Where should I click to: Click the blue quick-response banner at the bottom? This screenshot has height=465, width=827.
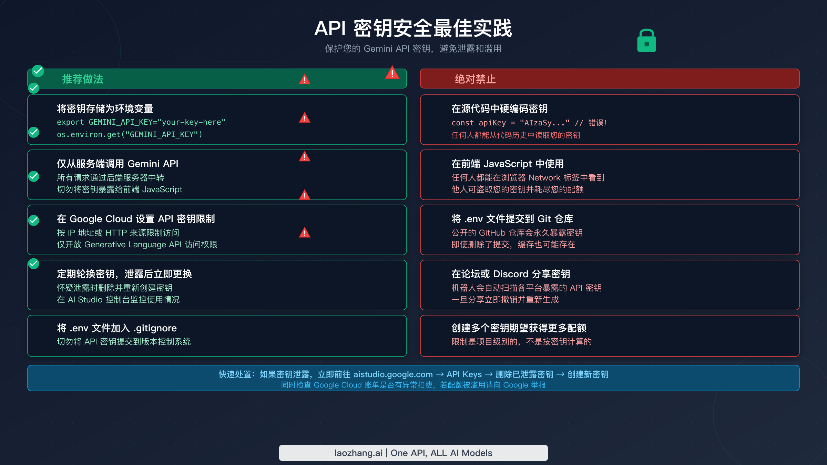pos(413,378)
